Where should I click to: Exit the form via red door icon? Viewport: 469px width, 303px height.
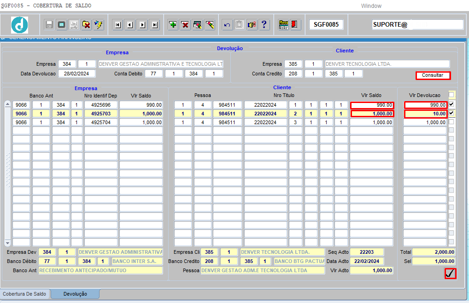click(294, 24)
